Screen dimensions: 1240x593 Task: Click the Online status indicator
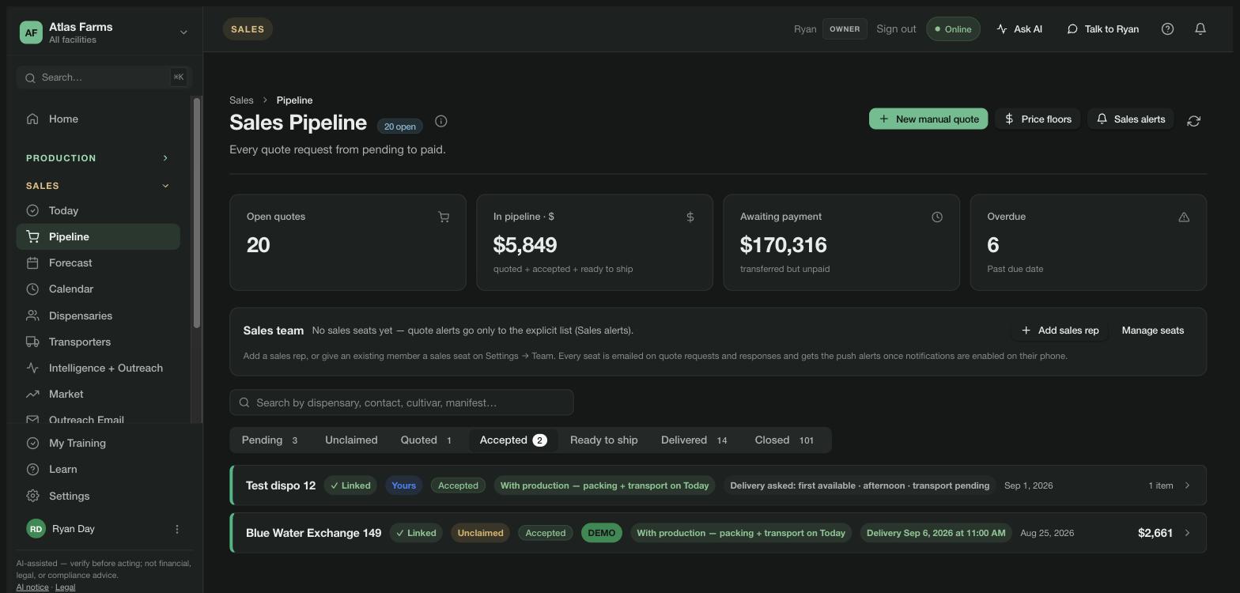953,29
